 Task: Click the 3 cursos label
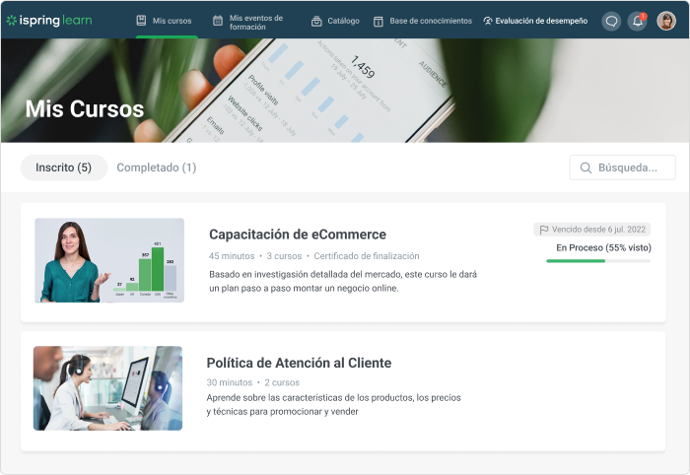284,256
